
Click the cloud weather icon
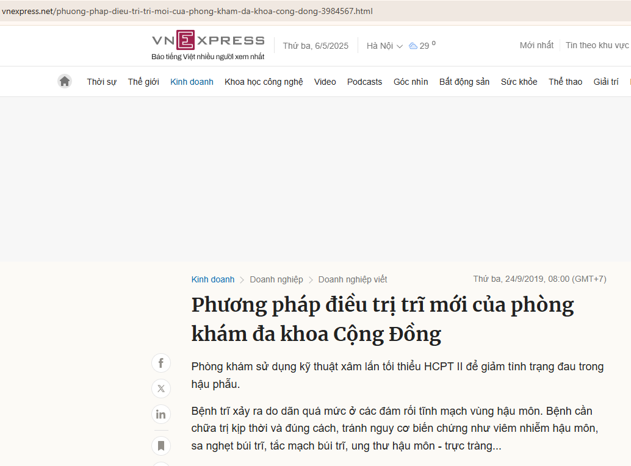click(413, 46)
